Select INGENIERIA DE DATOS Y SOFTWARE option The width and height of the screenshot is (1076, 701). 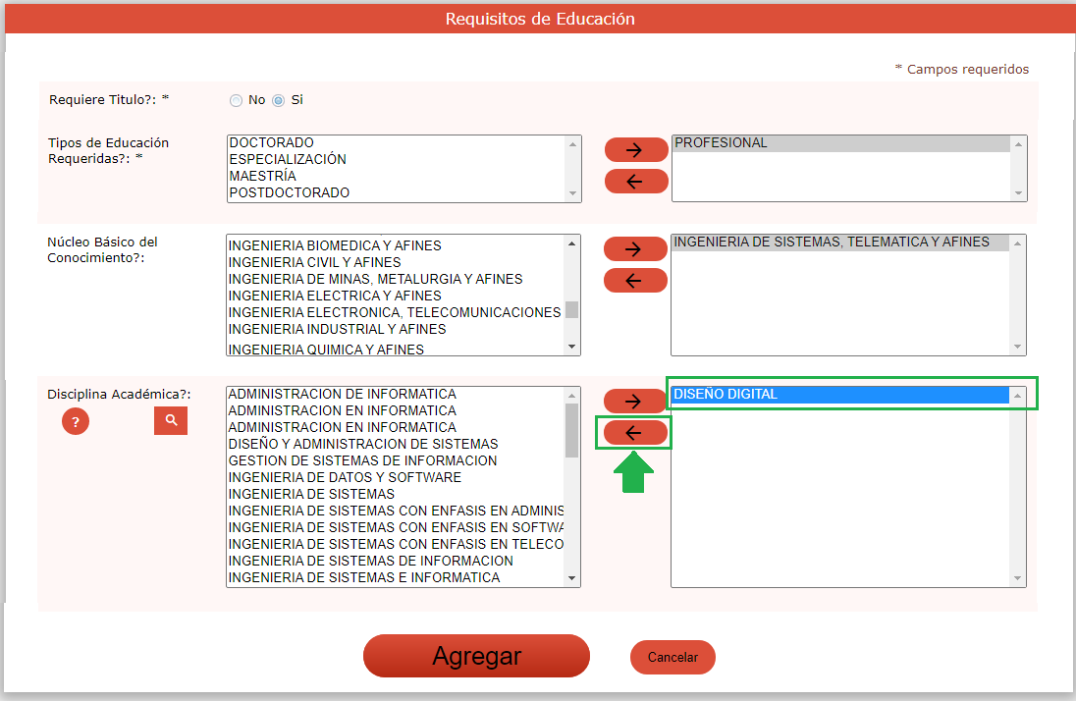345,477
